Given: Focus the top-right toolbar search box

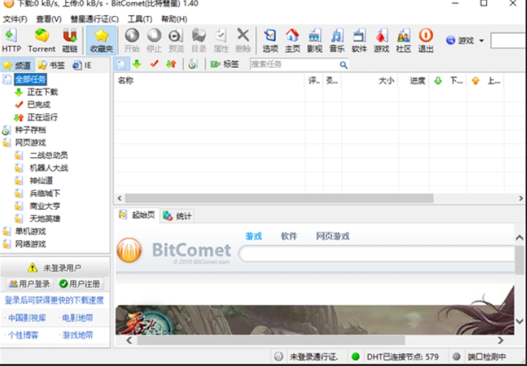Looking at the screenshot, I should point(509,41).
